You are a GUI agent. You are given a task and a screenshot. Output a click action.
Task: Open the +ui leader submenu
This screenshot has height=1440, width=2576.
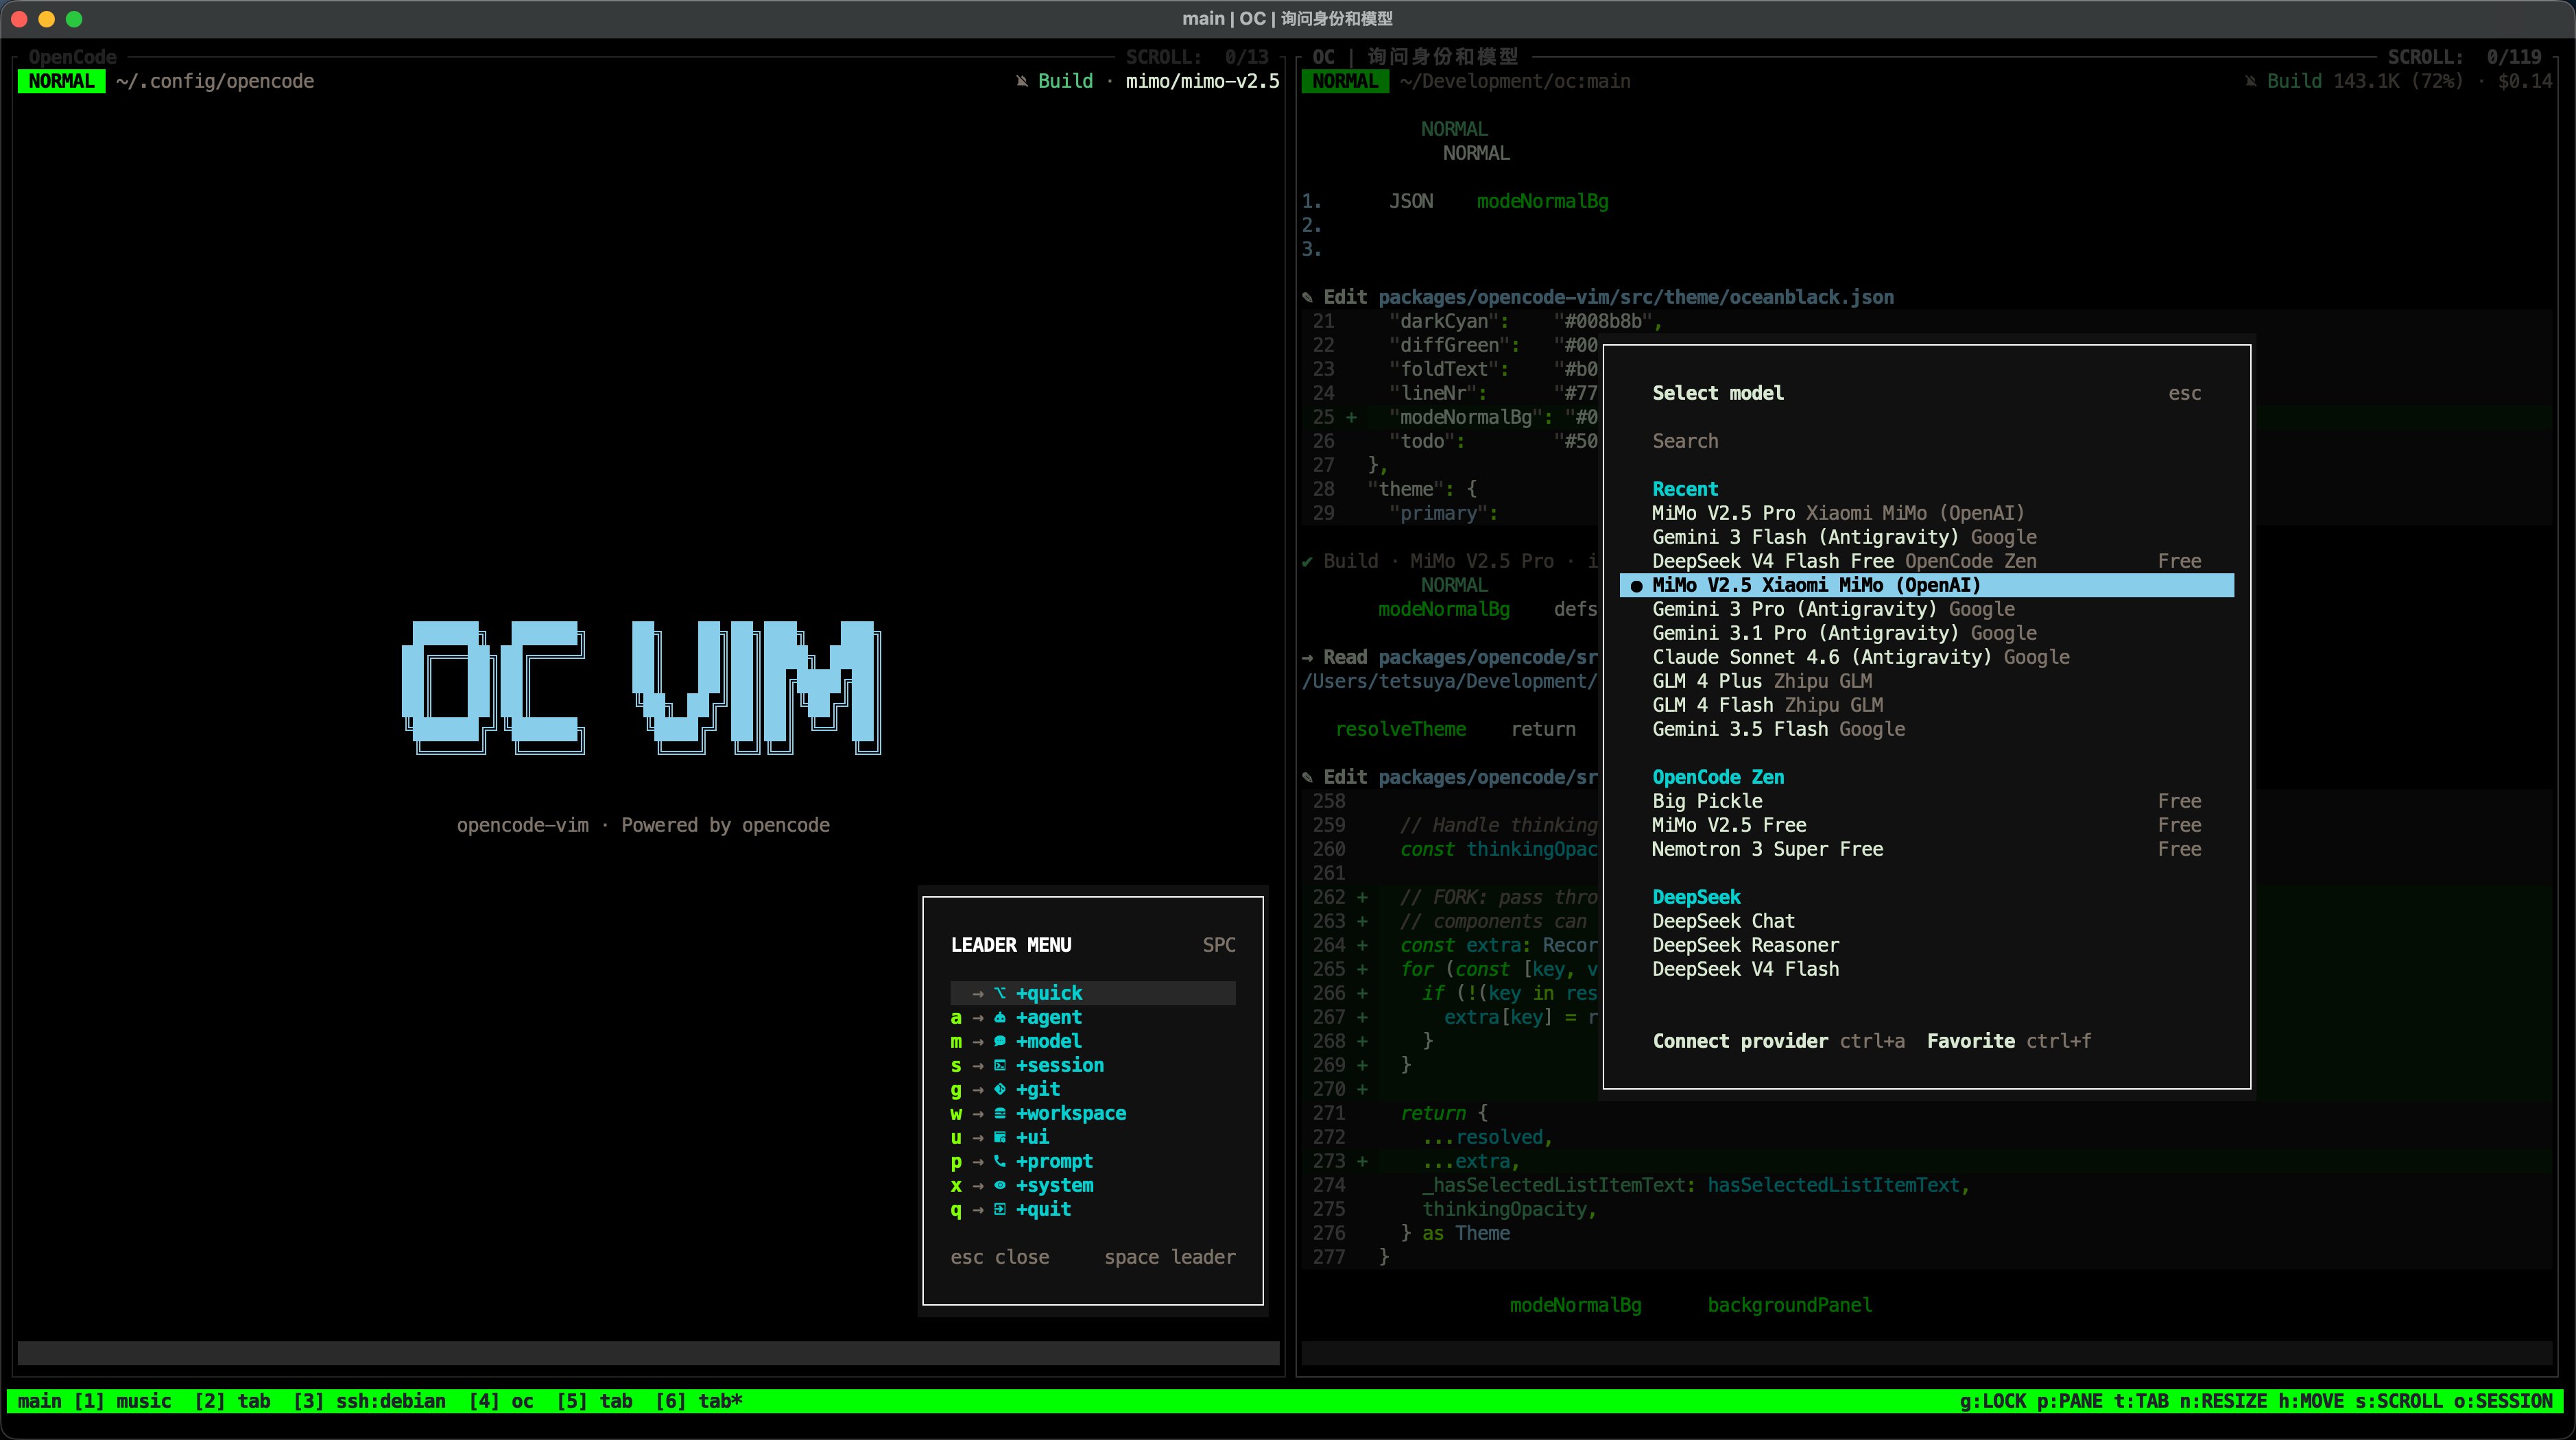point(1093,1137)
